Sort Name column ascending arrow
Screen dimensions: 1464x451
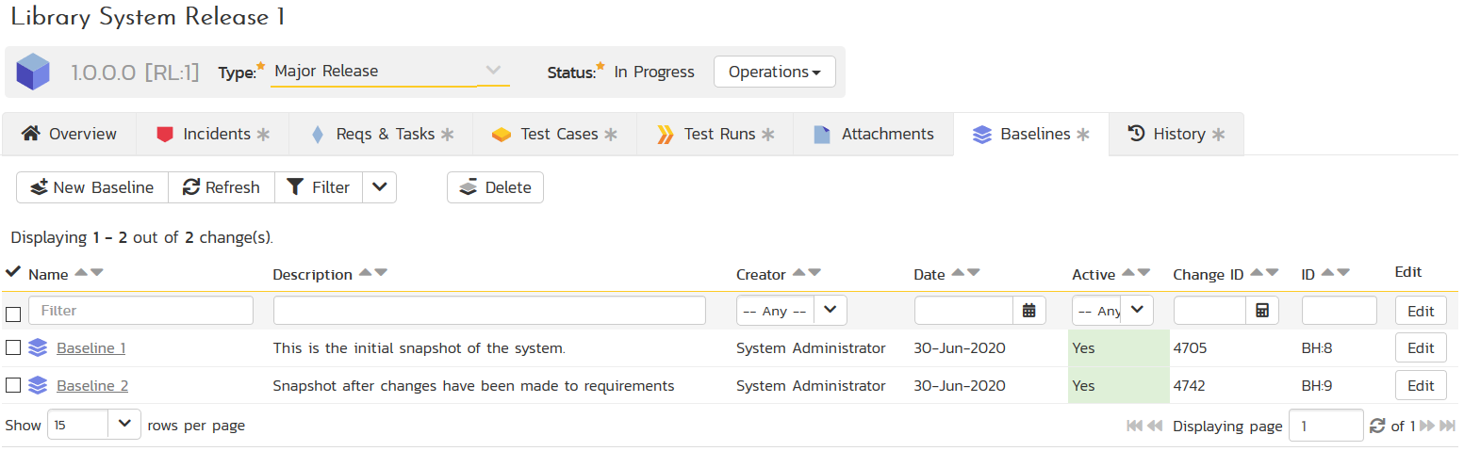pos(81,273)
